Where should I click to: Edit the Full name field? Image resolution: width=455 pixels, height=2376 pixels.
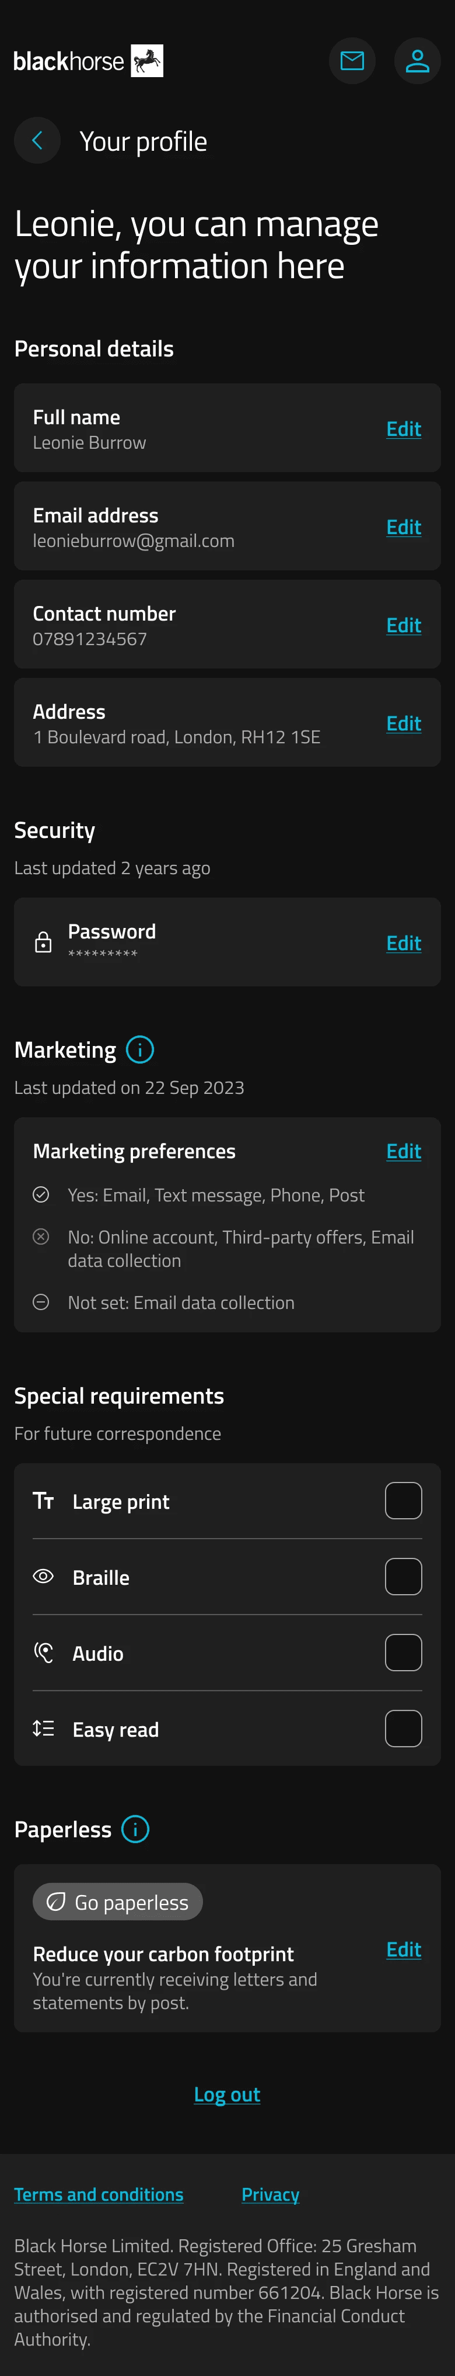point(404,429)
